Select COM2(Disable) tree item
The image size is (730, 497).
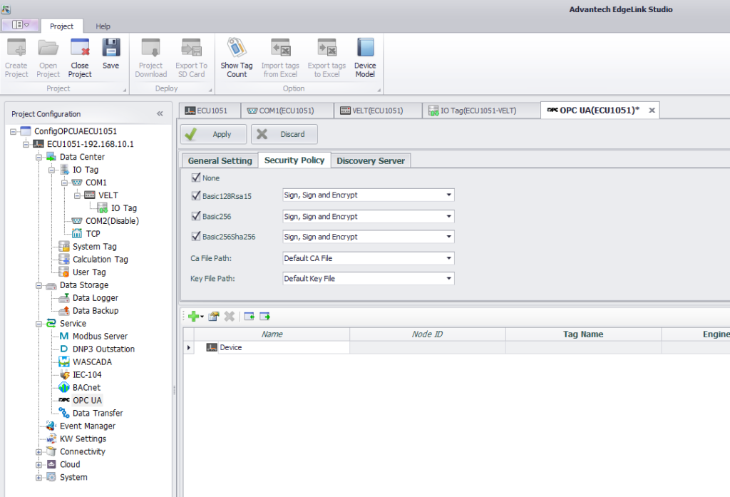[112, 221]
